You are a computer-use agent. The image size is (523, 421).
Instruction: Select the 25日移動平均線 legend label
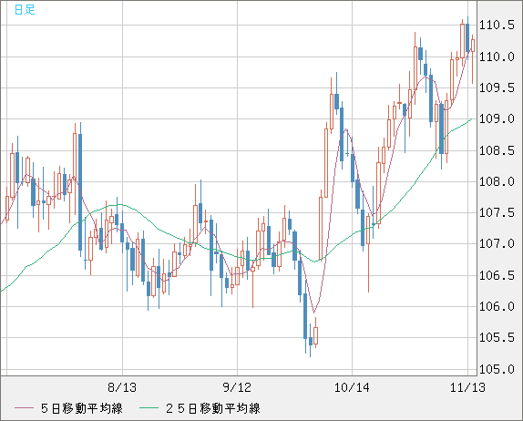click(213, 408)
